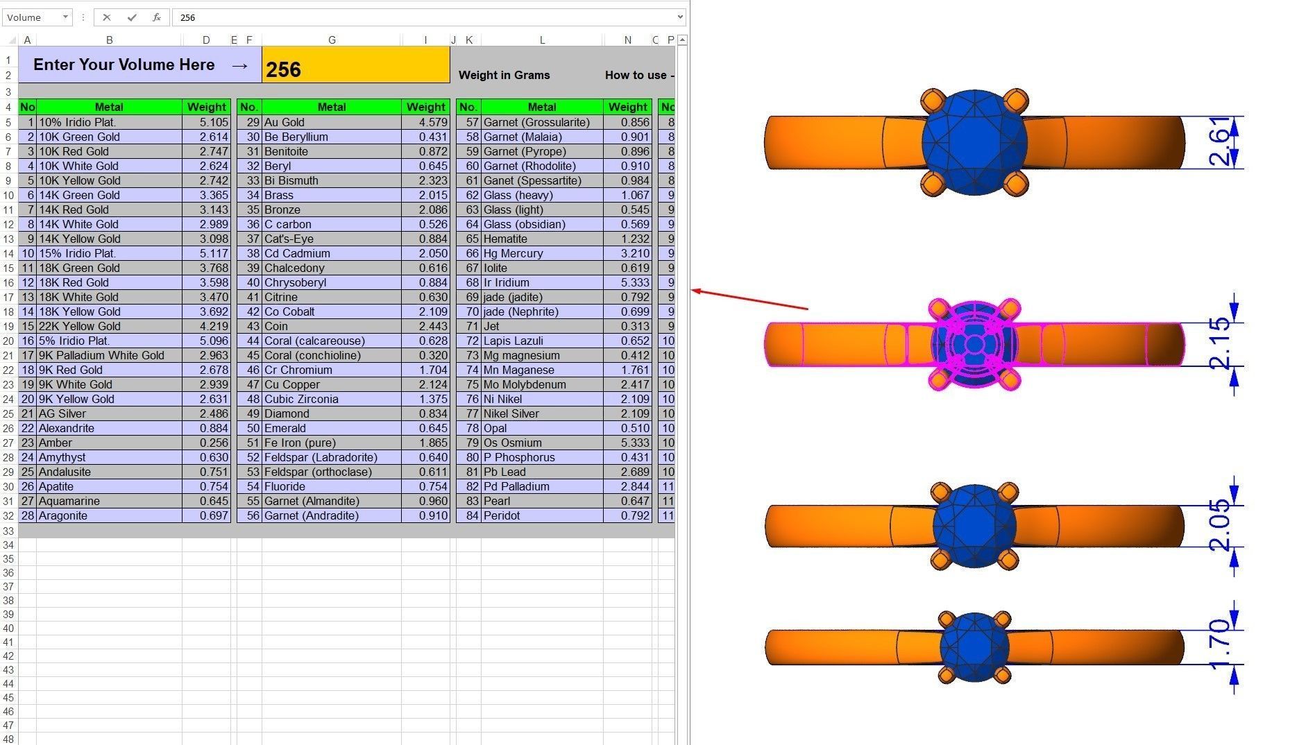Select the 'How to use -' cell
This screenshot has height=745, width=1315.
pyautogui.click(x=639, y=75)
